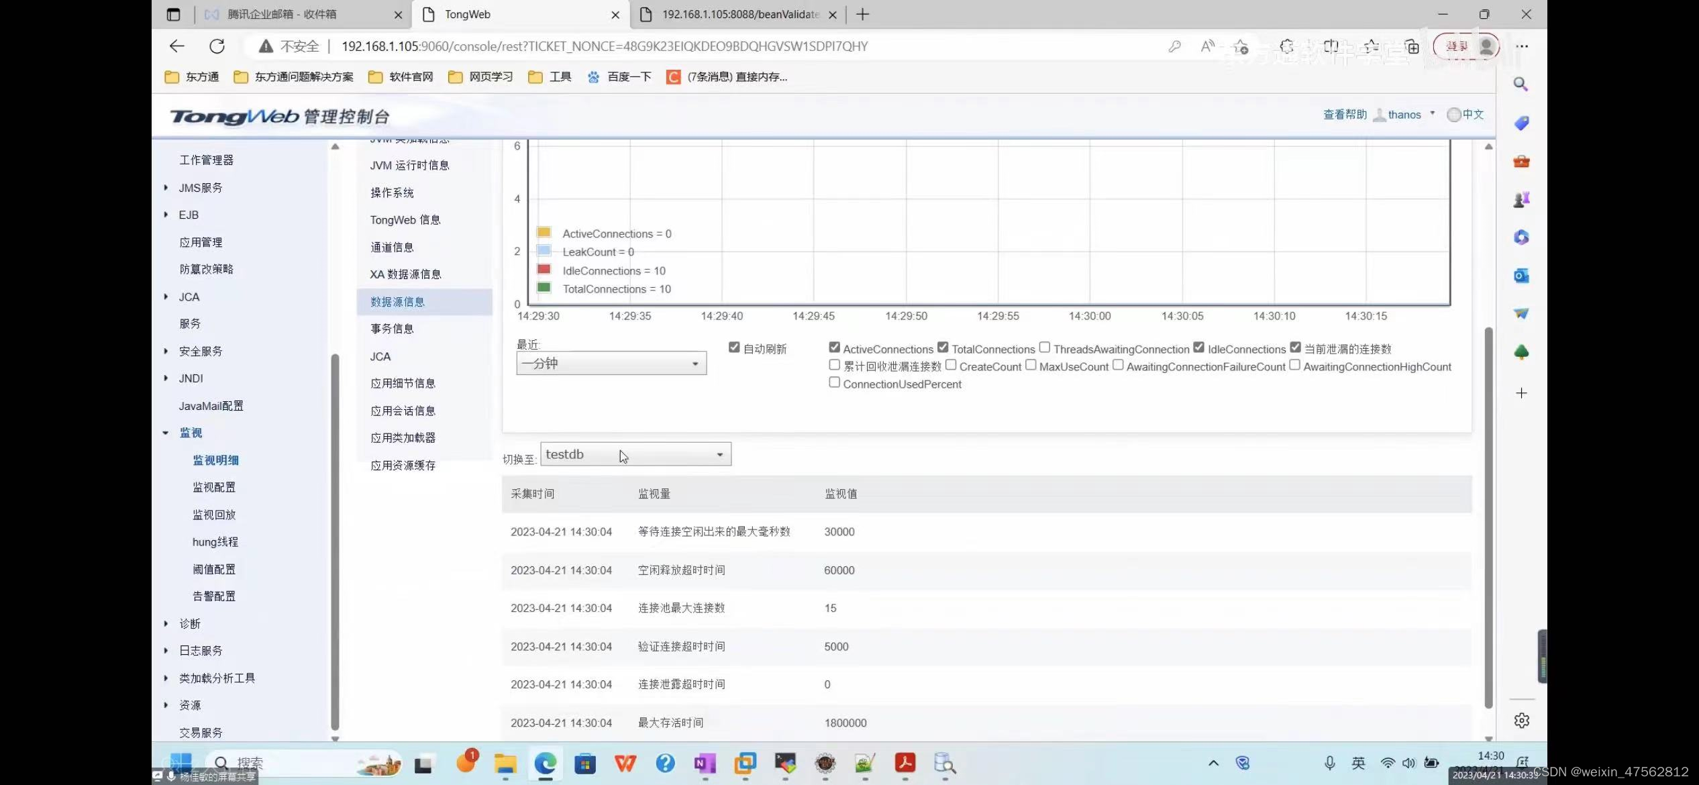Image resolution: width=1699 pixels, height=785 pixels.
Task: Uncheck the 自动刷新 checkbox
Action: click(734, 348)
